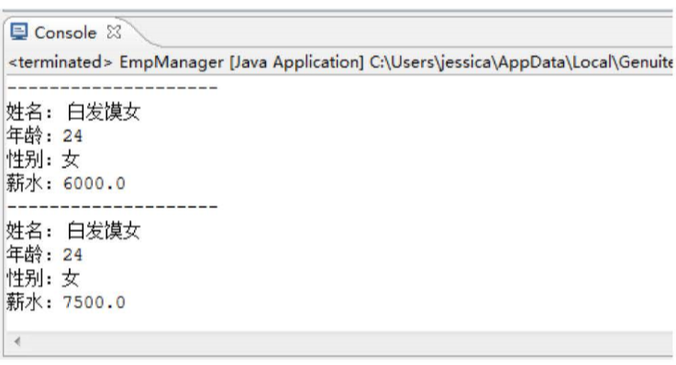Viewport: 676px width, 365px height.
Task: Click the dashed separator heading the 6000.0 record
Action: pyautogui.click(x=113, y=88)
